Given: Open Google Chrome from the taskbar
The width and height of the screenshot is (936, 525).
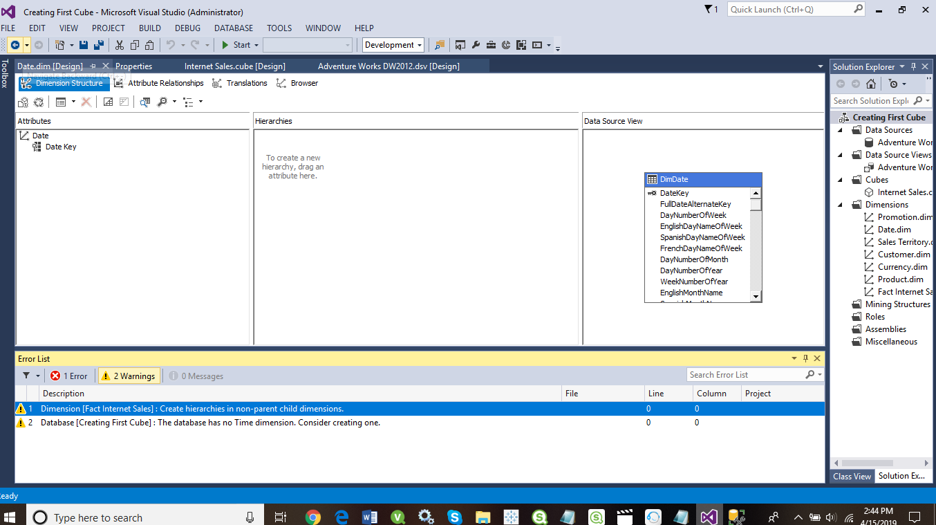Looking at the screenshot, I should click(x=313, y=517).
